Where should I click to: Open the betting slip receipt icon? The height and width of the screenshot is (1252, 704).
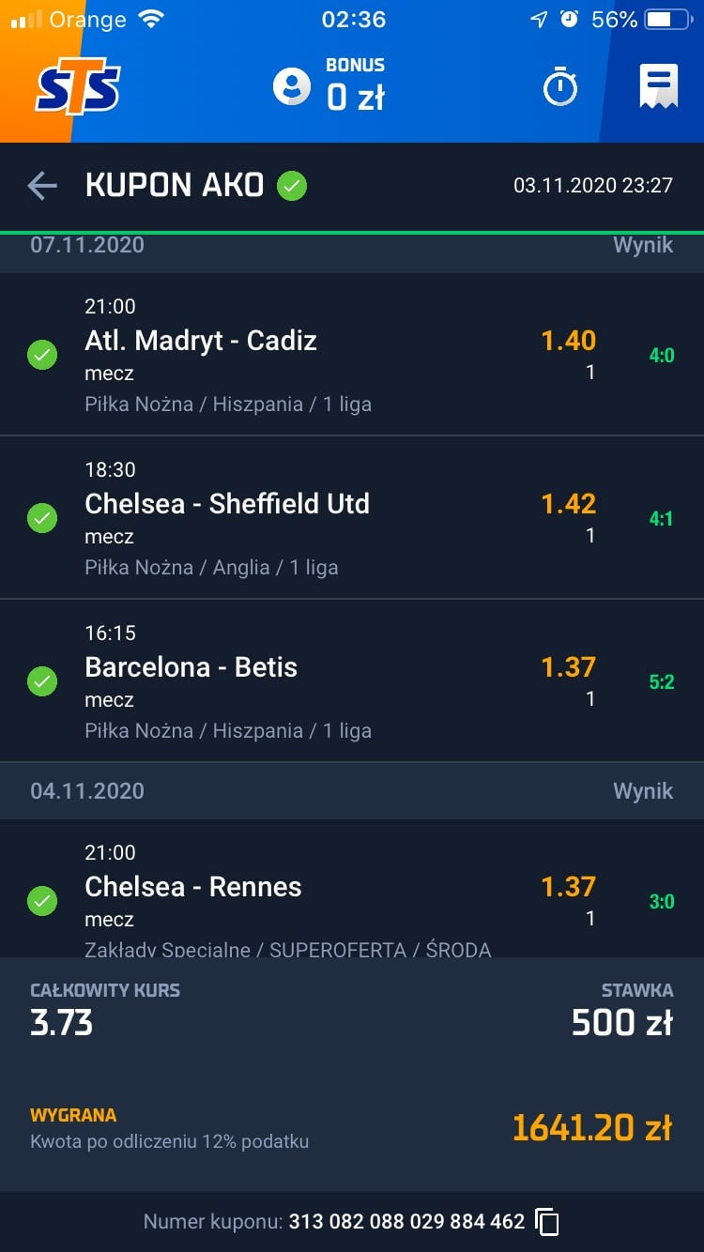click(659, 87)
